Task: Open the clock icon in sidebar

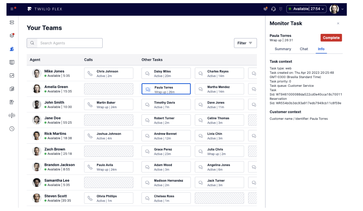Action: click(x=12, y=129)
